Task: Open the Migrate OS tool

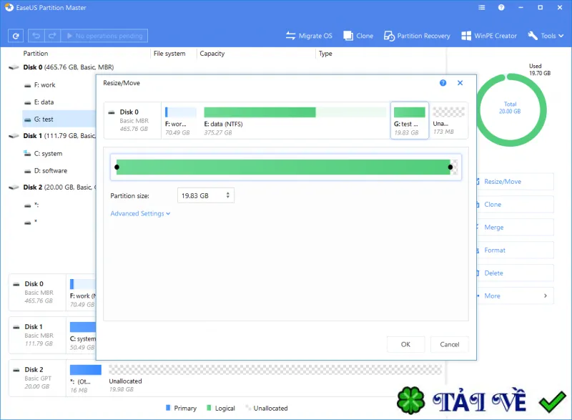Action: pos(309,36)
